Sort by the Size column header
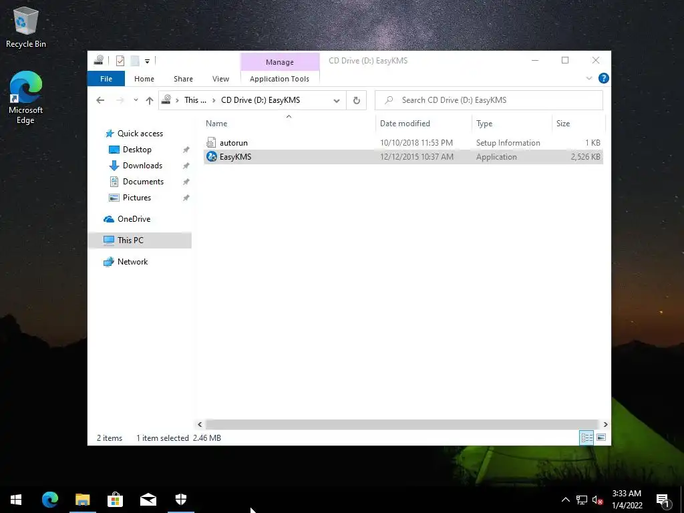 [578, 124]
